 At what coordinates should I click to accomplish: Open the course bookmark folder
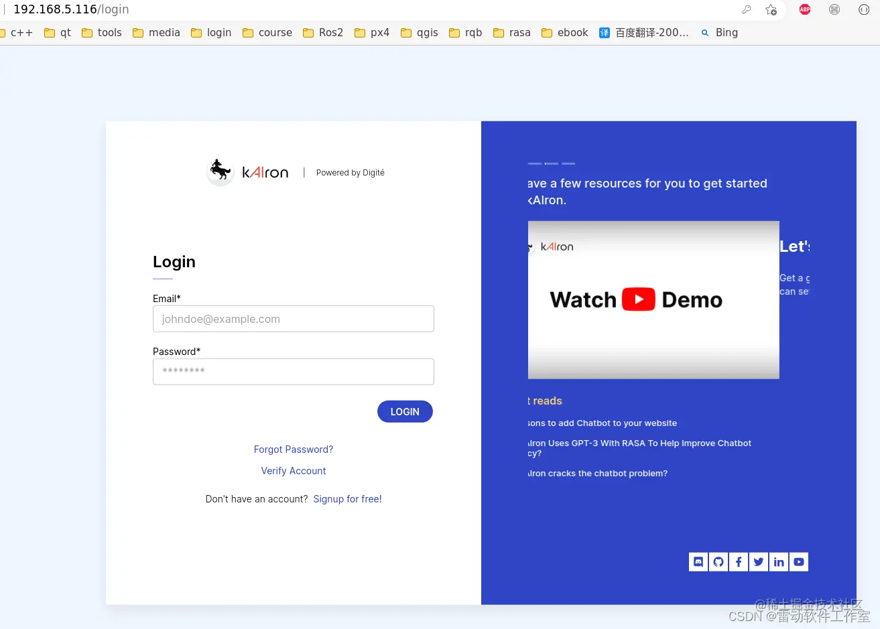point(267,32)
